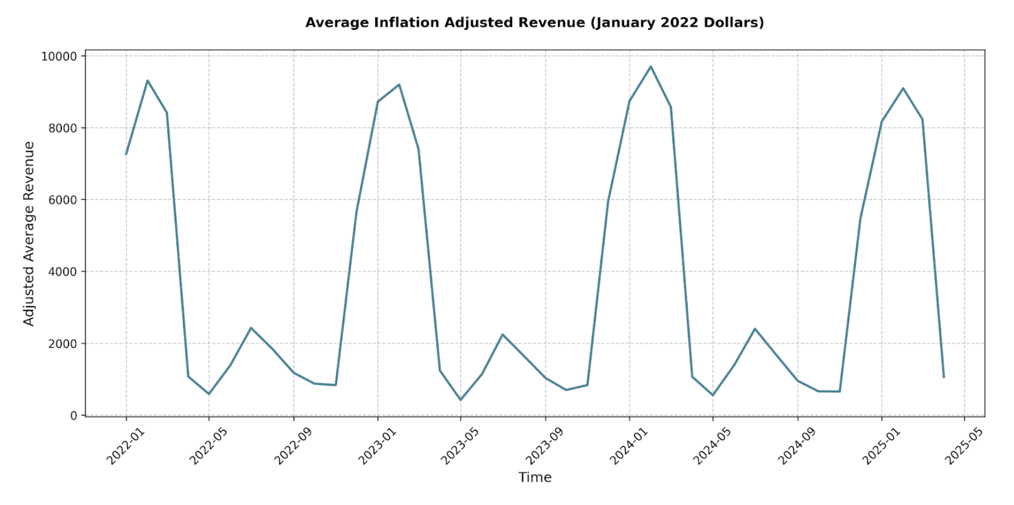Click the 0 y-axis tick label

[x=73, y=416]
